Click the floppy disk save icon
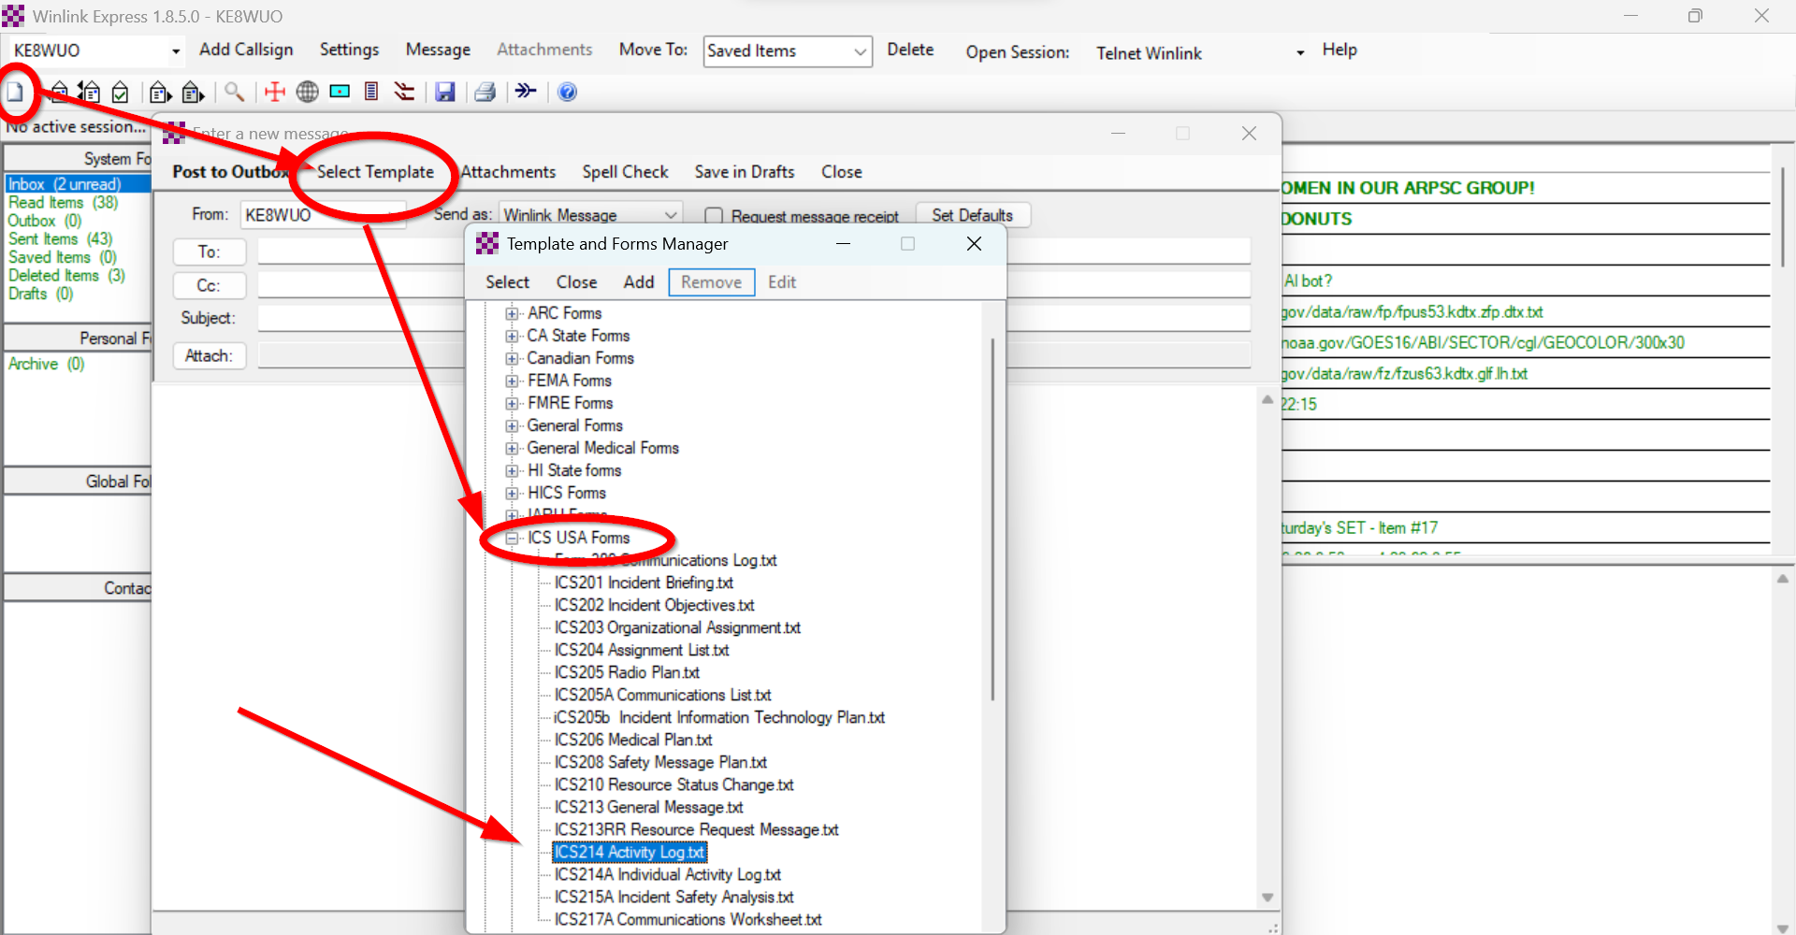1796x935 pixels. [x=445, y=92]
